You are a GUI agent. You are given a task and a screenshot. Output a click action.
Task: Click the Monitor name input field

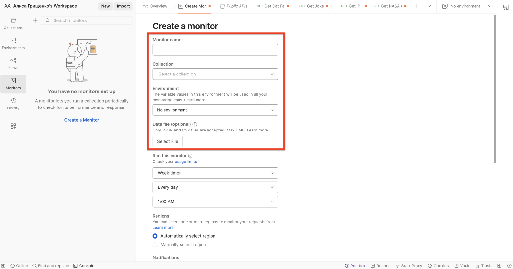point(215,50)
